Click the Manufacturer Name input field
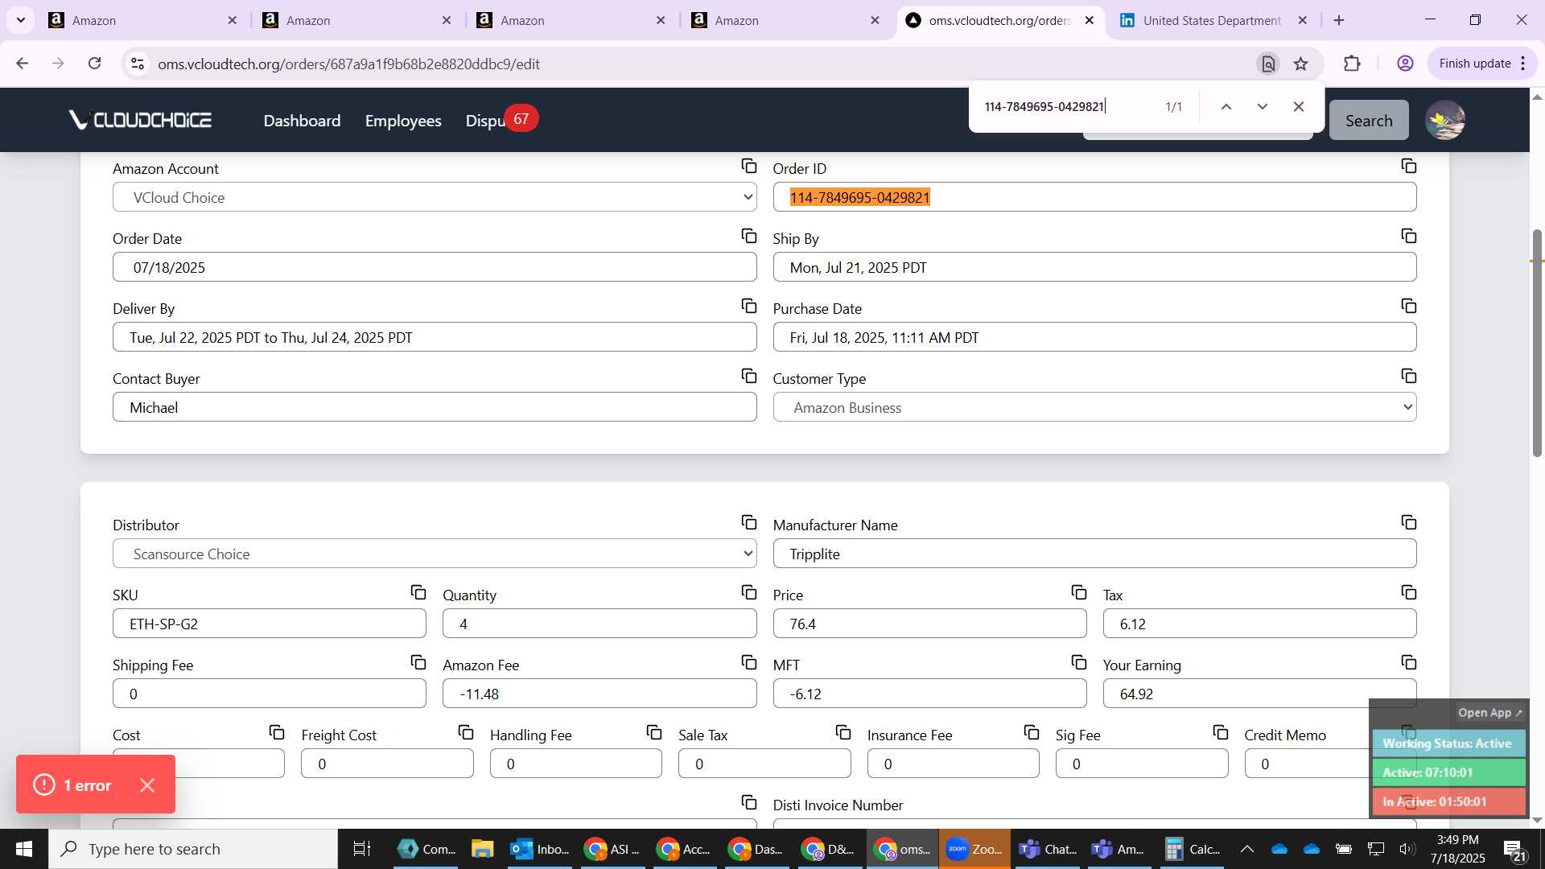 pos(1094,554)
